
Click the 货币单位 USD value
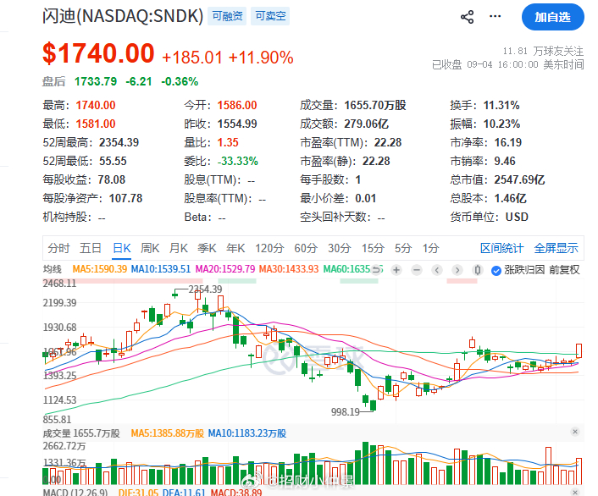tap(517, 217)
